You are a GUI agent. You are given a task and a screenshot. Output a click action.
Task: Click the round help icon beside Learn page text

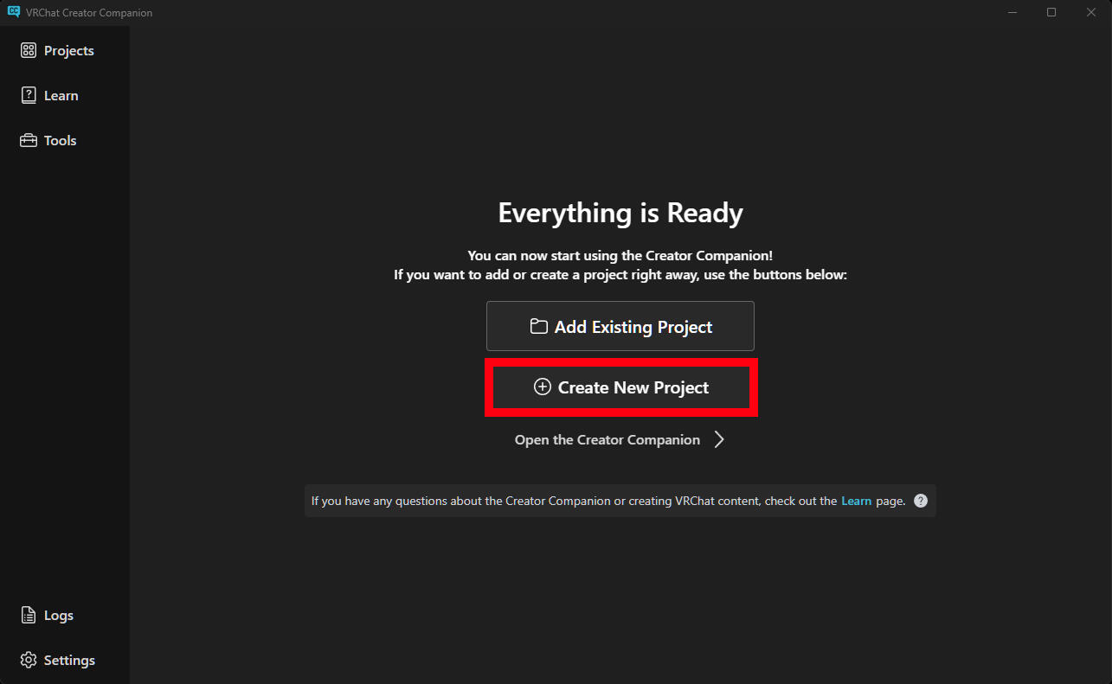click(921, 501)
